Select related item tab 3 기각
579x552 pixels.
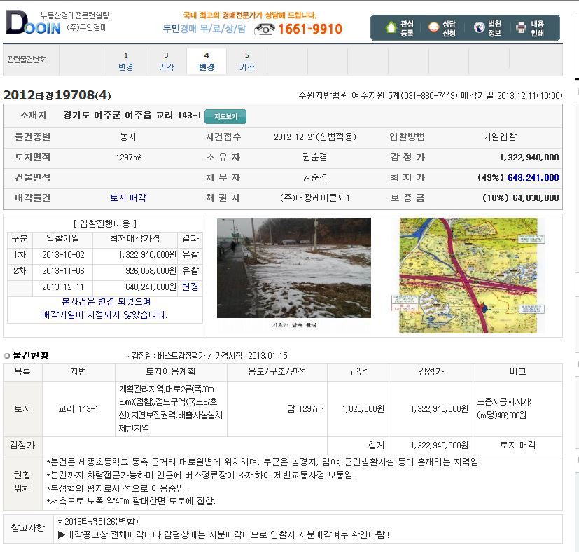pyautogui.click(x=166, y=62)
